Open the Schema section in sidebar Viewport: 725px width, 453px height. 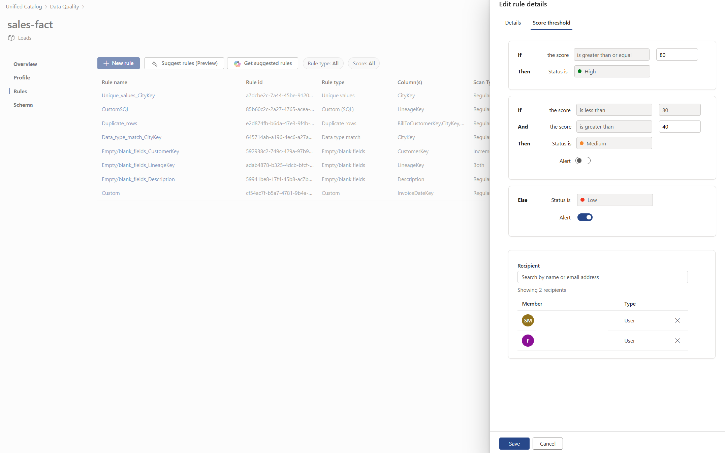pos(23,105)
